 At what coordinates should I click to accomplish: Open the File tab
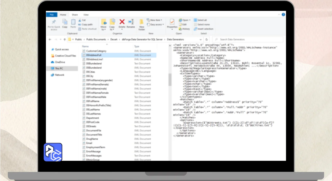click(x=52, y=15)
